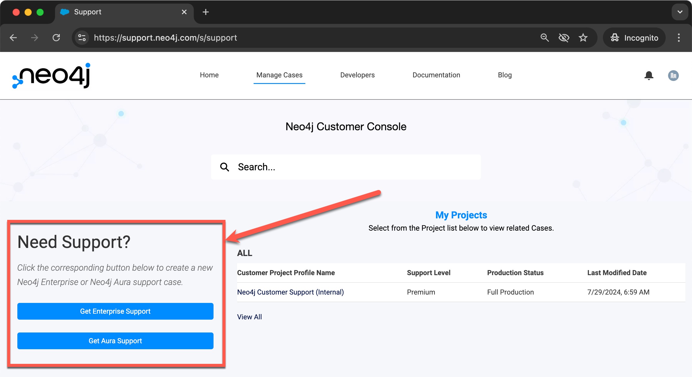Sort by Customer Project Profile Name column
This screenshot has width=692, height=377.
[286, 273]
